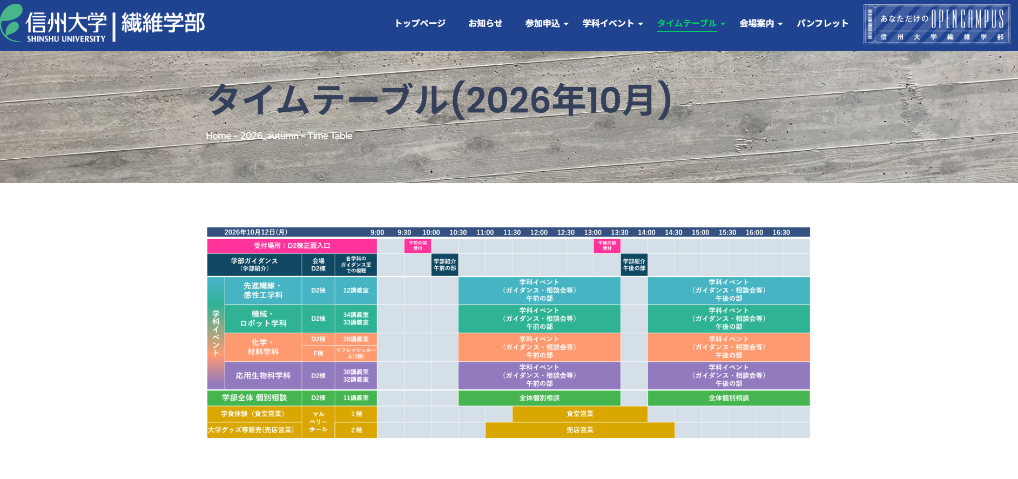Open the OPEN CAMPUS banner image
Screen dimensions: 1018x479
(x=936, y=24)
